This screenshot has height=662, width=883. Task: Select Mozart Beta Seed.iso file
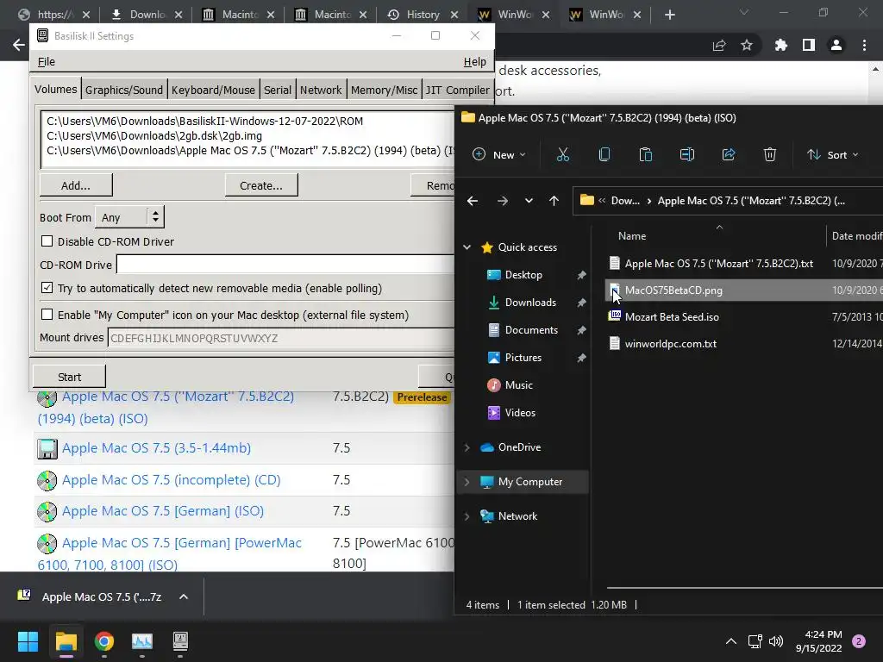pyautogui.click(x=672, y=317)
